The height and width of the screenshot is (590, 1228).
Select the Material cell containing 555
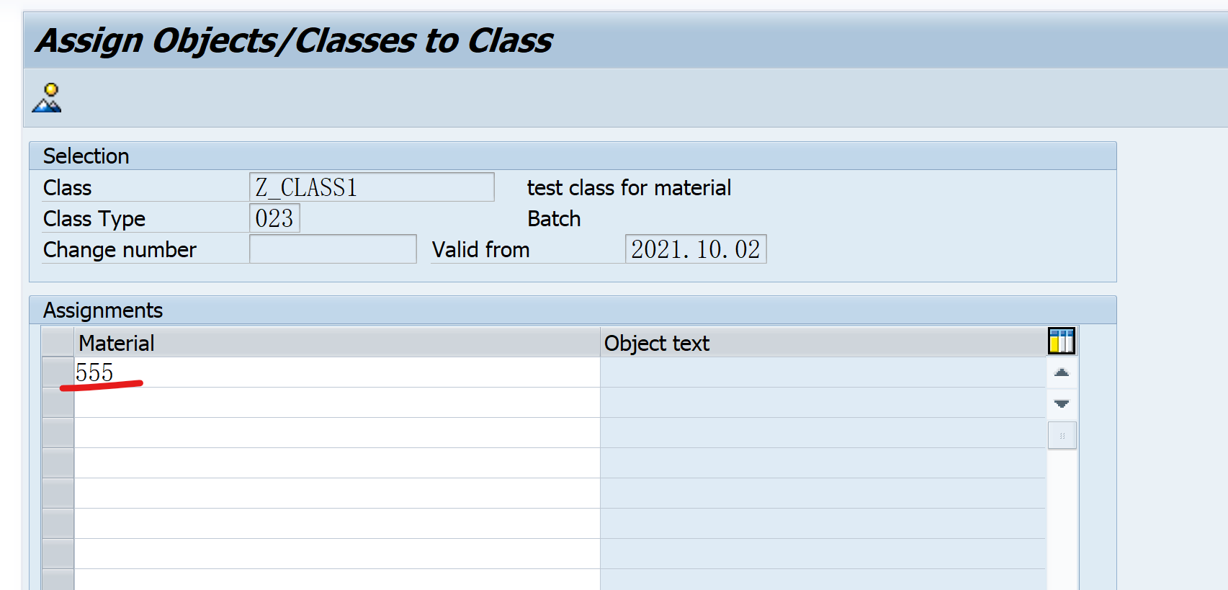tap(337, 372)
